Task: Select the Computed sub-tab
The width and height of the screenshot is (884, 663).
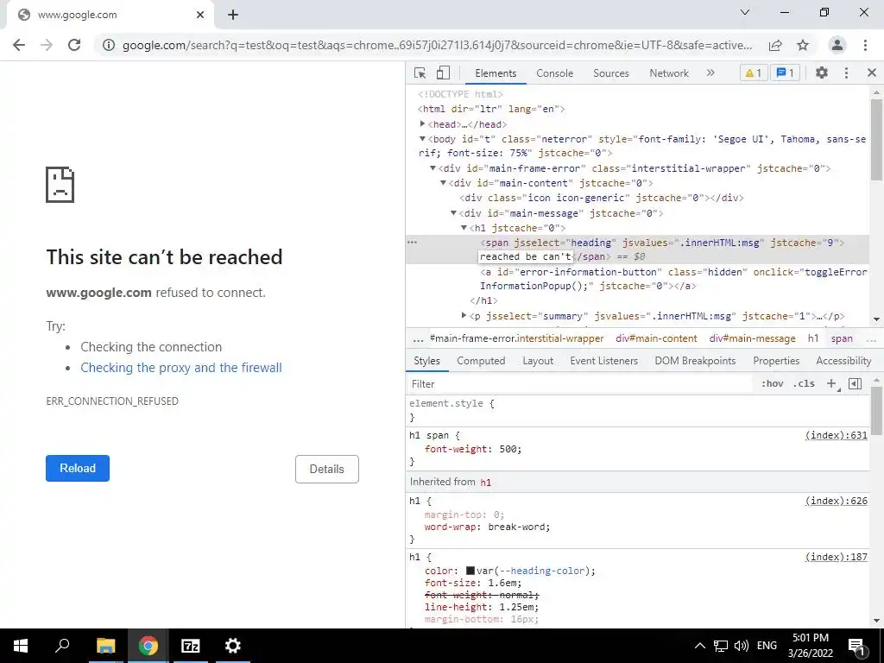Action: point(481,361)
